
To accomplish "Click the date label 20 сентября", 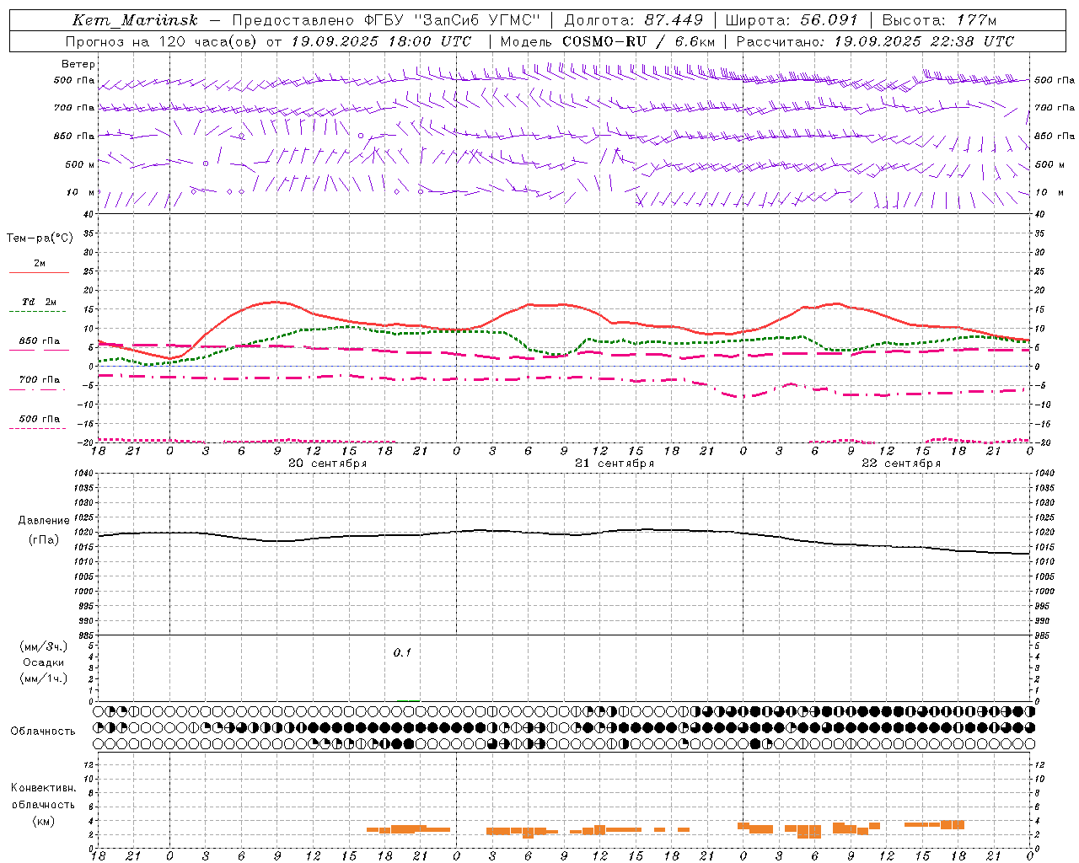I will tap(327, 463).
